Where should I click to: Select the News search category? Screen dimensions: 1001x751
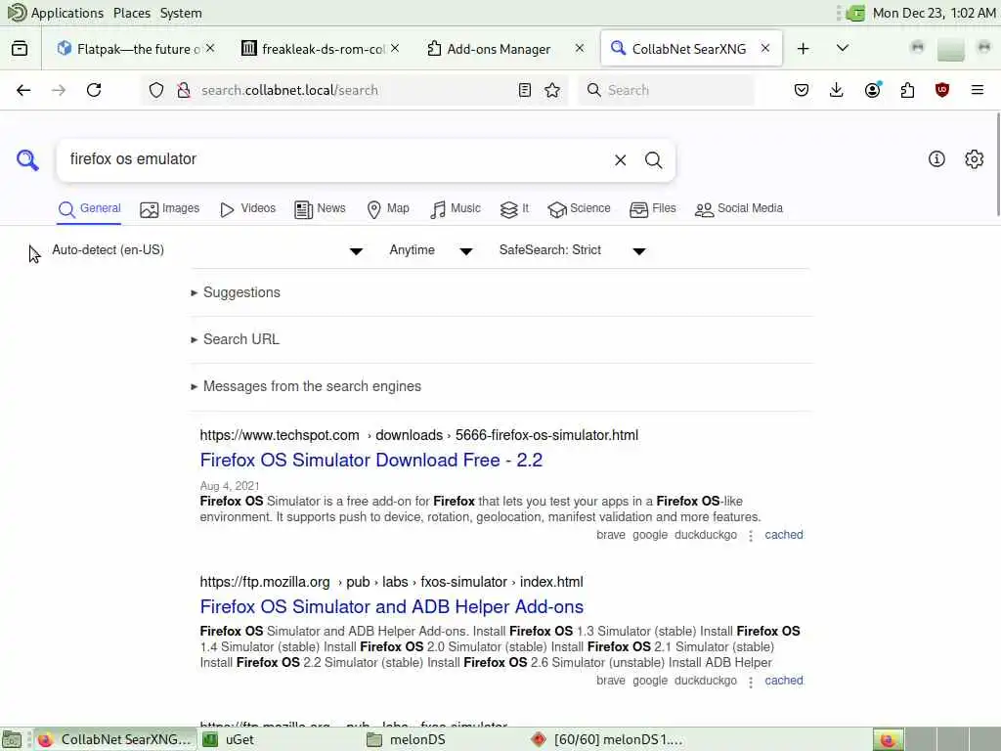(x=320, y=209)
